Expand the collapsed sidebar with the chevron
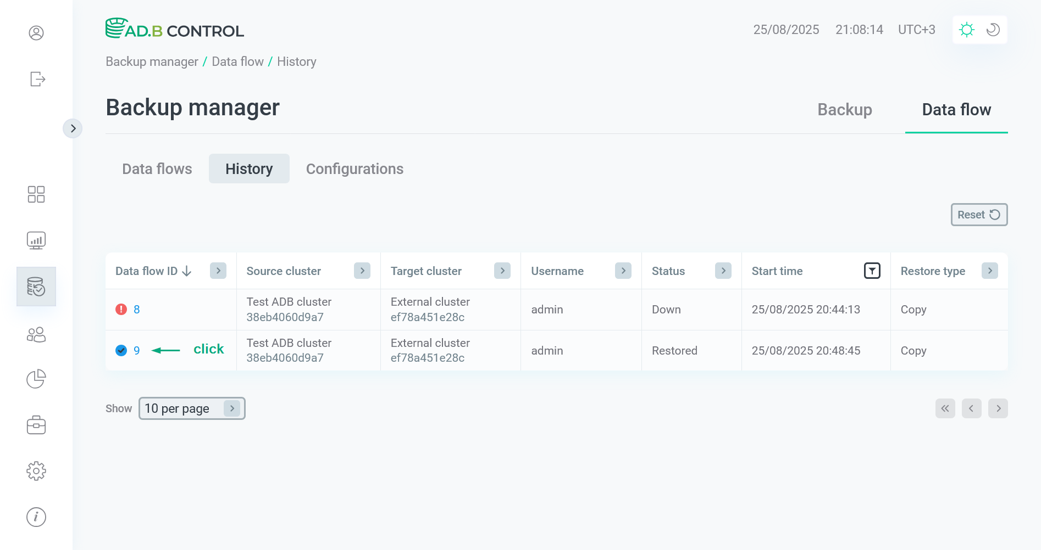The height and width of the screenshot is (550, 1041). [x=73, y=128]
